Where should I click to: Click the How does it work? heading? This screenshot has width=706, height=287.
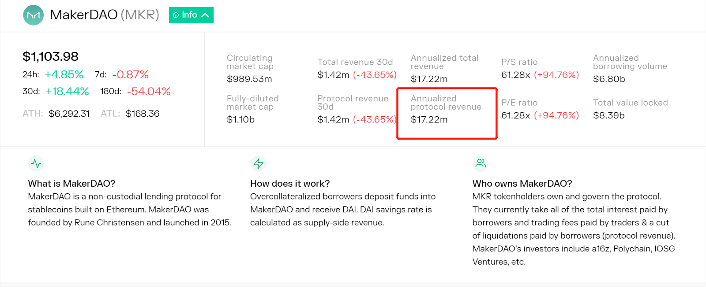point(290,184)
